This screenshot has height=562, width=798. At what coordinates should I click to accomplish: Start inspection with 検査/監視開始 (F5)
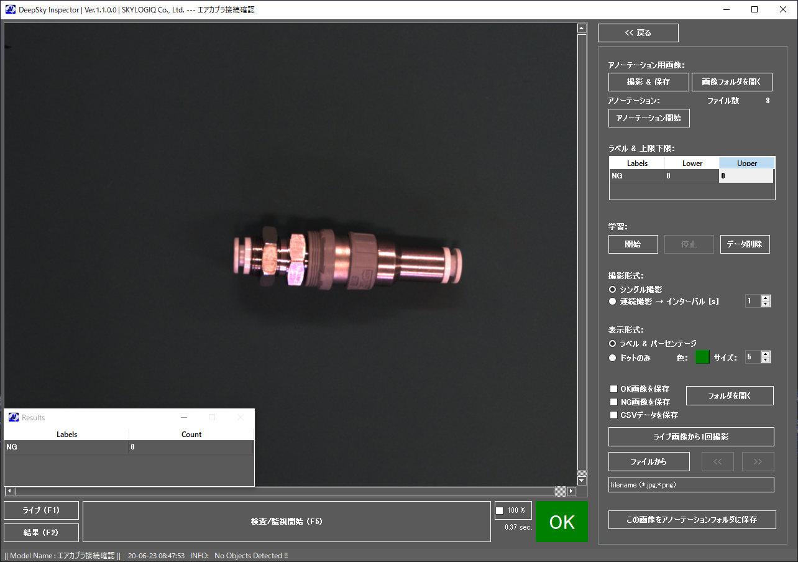287,522
